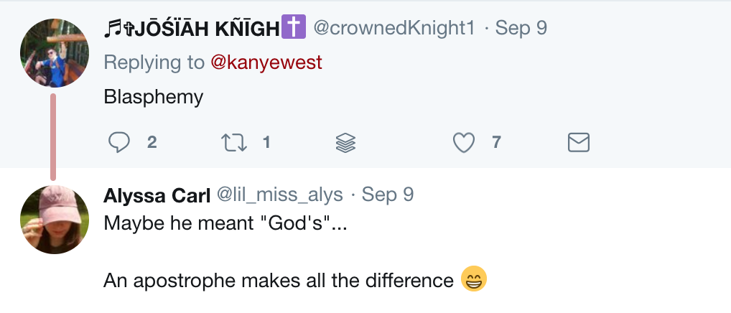This screenshot has height=313, width=731.
Task: Open Alyssa Carl's pink hat avatar
Action: (x=55, y=219)
